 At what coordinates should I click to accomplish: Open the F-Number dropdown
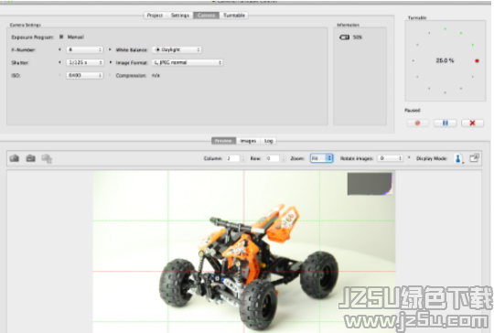pos(85,49)
